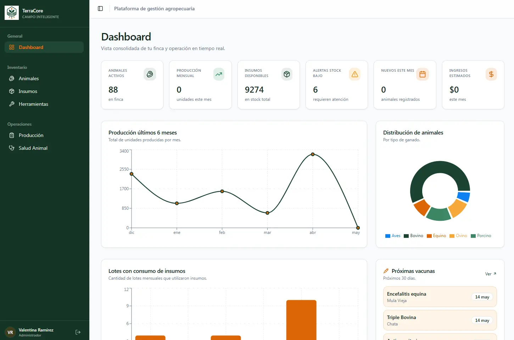This screenshot has height=340, width=514.
Task: Click the Producción clipboard icon
Action: coord(12,135)
